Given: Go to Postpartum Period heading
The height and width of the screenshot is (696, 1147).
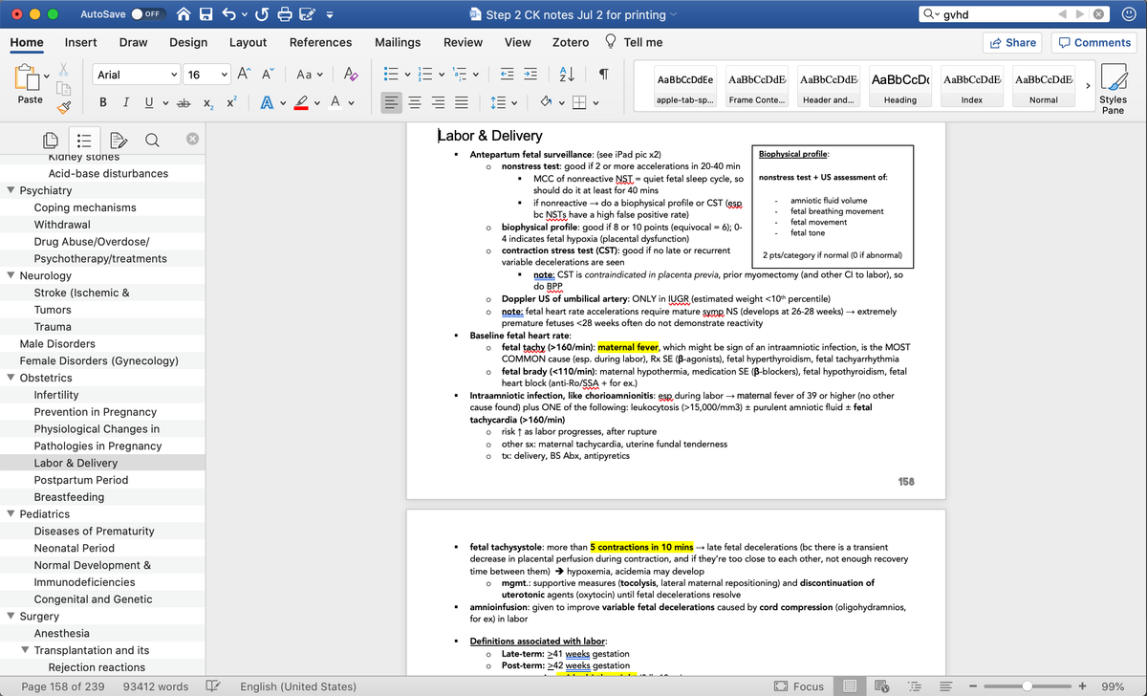Looking at the screenshot, I should pyautogui.click(x=80, y=480).
